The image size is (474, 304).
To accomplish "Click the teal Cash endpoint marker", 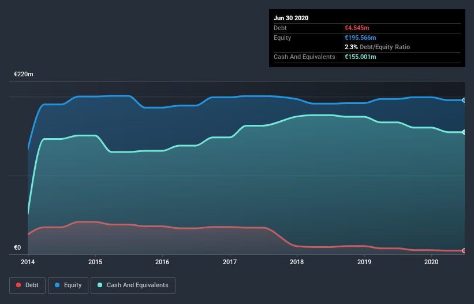I will coord(464,132).
